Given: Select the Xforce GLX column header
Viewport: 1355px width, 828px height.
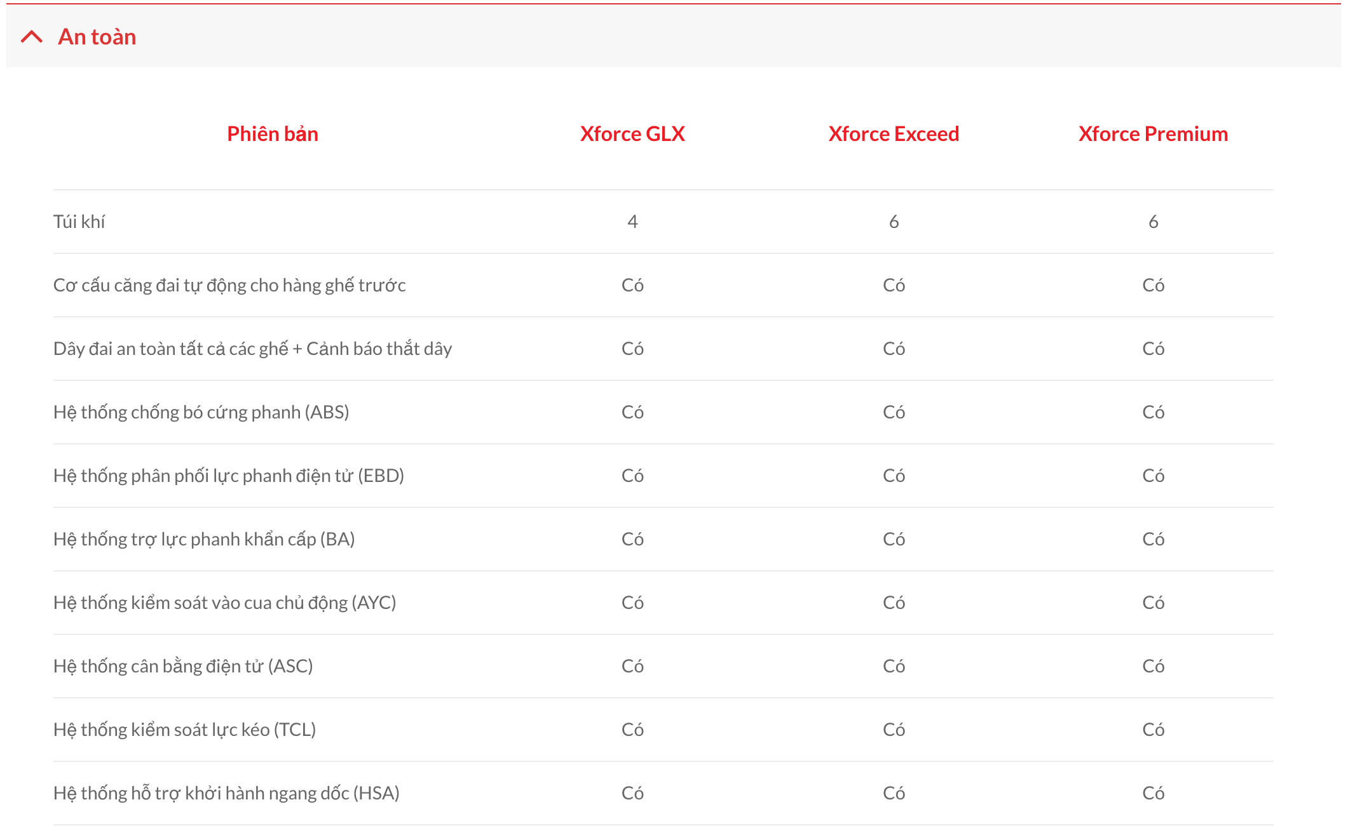Looking at the screenshot, I should pos(632,134).
